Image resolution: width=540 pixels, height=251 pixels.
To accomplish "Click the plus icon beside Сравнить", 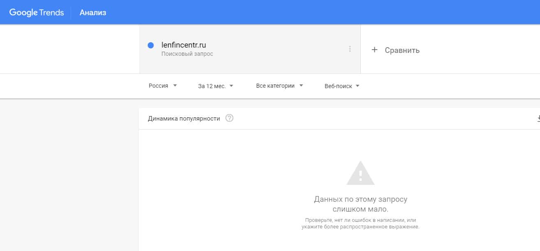I will coord(374,50).
